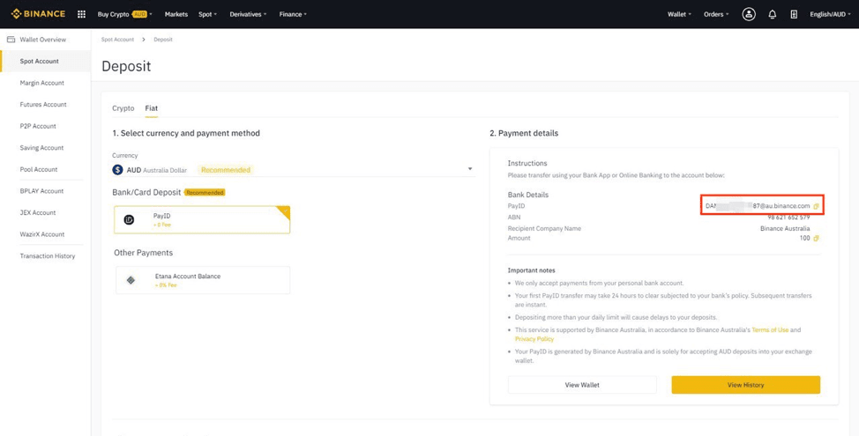Click the PayID logo icon

(130, 220)
